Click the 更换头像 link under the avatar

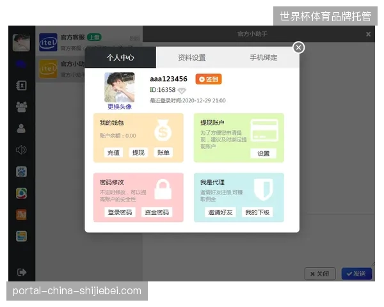point(120,107)
